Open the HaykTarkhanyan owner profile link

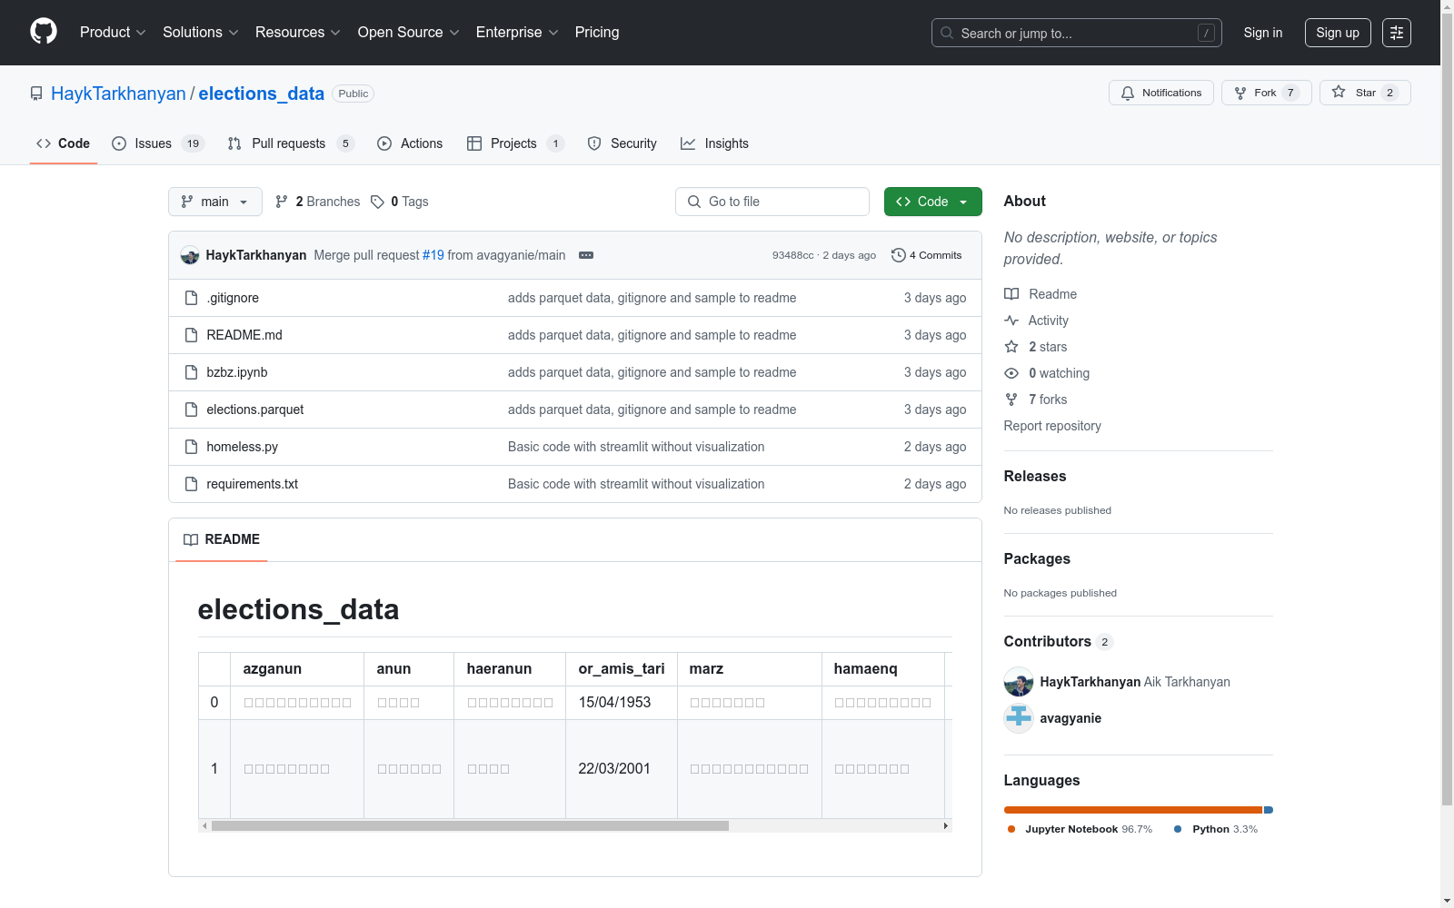[118, 94]
